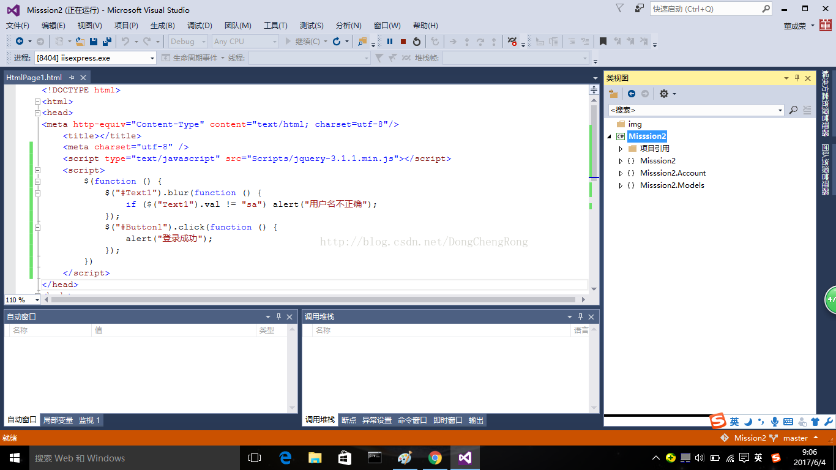This screenshot has width=836, height=470.
Task: Go back in Class View navigation
Action: pyautogui.click(x=631, y=94)
